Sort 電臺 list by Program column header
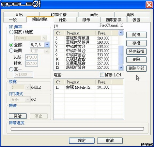Viewport: 154px width, 147px height. pos(80,82)
